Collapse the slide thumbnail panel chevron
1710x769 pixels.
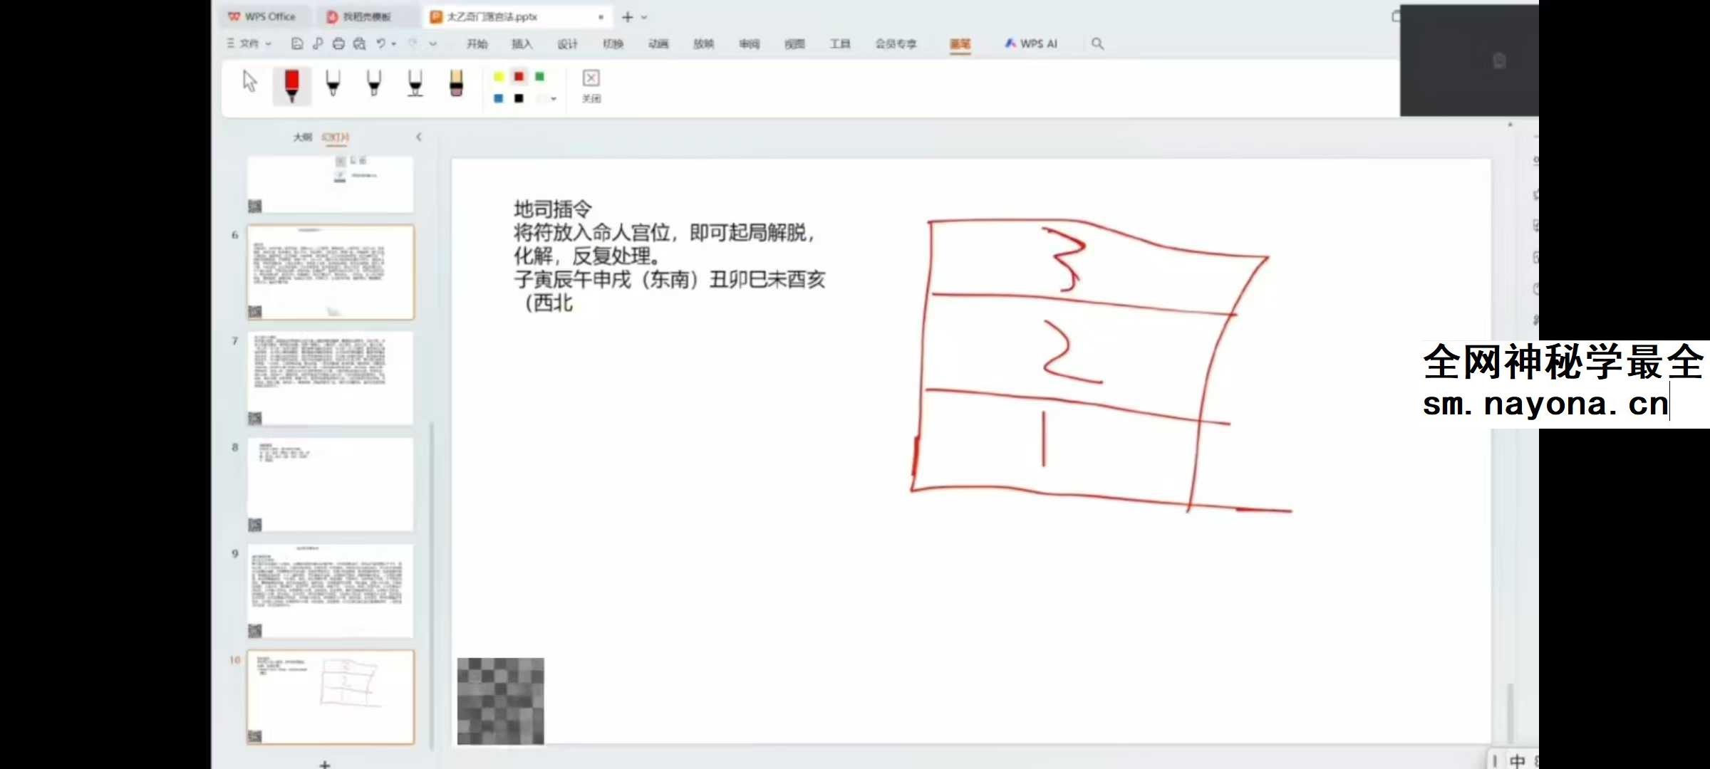419,137
